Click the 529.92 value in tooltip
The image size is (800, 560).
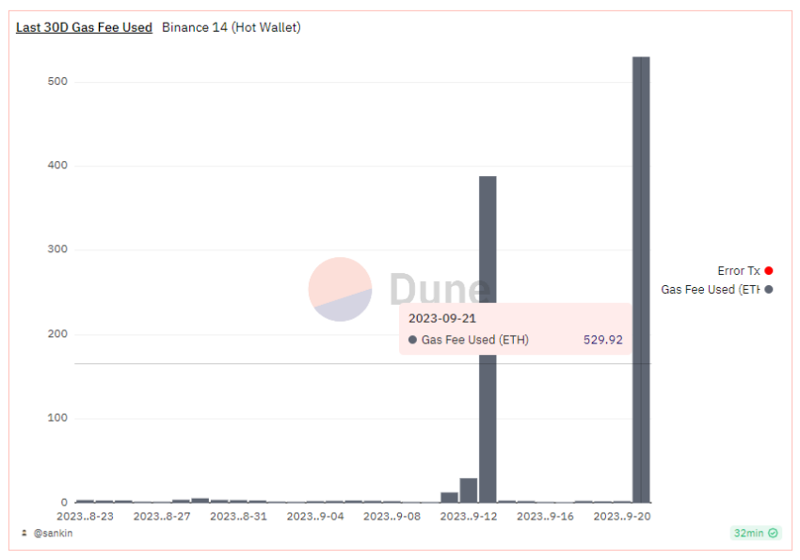tap(603, 340)
